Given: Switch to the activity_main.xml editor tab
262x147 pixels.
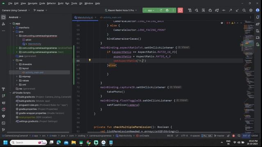Looking at the screenshot, I should [x=111, y=17].
